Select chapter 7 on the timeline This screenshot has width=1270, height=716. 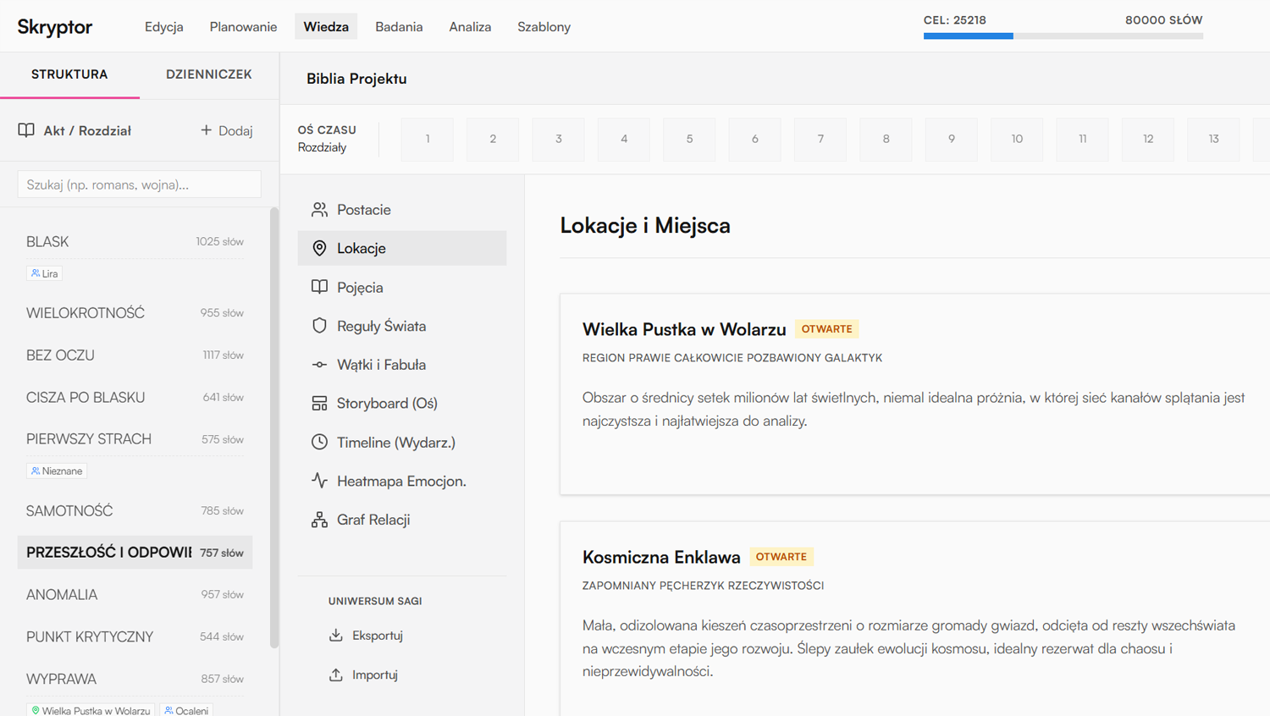tap(820, 139)
